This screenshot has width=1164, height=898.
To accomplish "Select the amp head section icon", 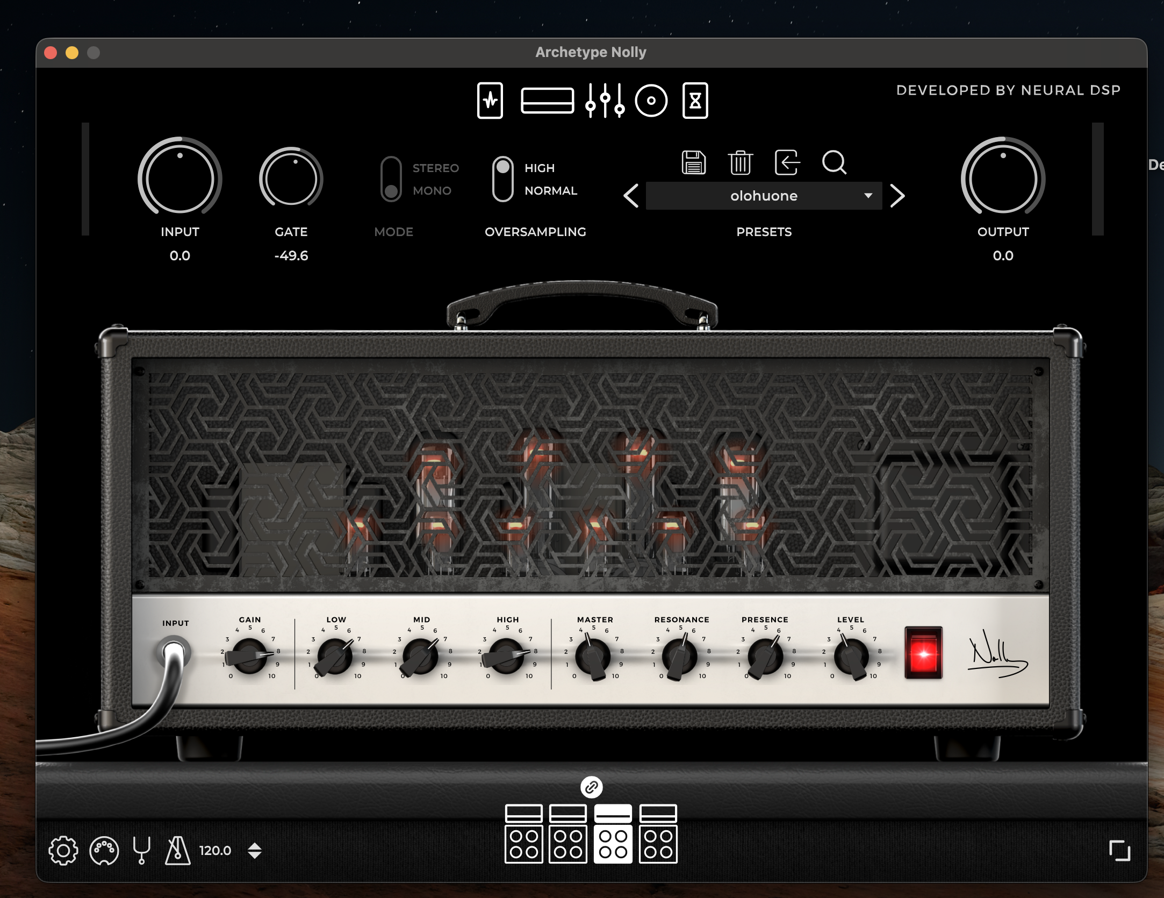I will coord(547,101).
